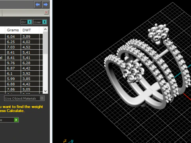Select the 5.99 grams cell
Viewport: 191px width, 143px height.
coord(13,79)
